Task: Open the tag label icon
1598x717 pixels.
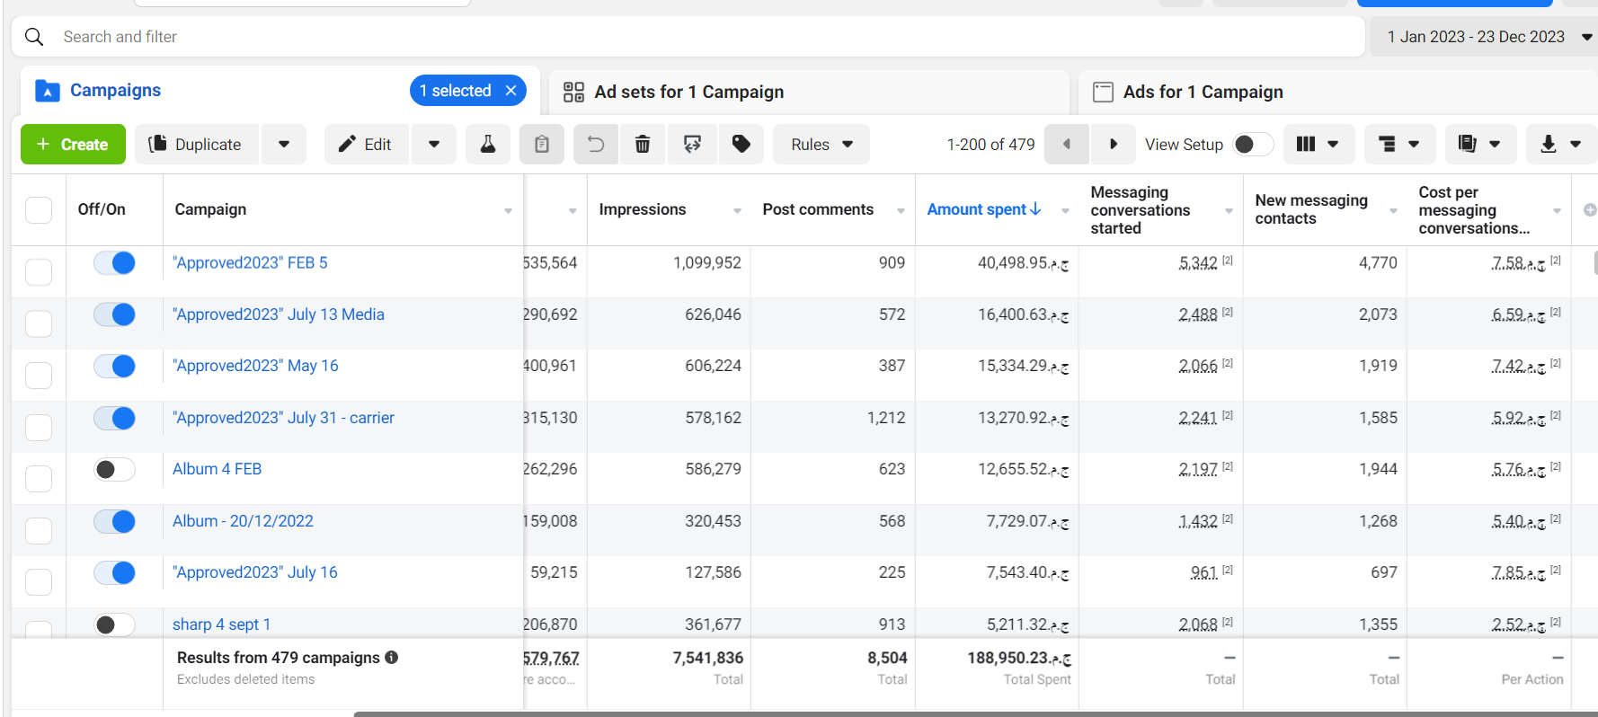Action: (741, 144)
